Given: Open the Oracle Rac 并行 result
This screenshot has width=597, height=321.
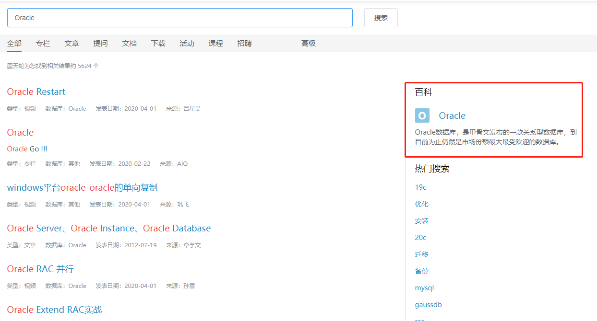Looking at the screenshot, I should click(x=40, y=269).
